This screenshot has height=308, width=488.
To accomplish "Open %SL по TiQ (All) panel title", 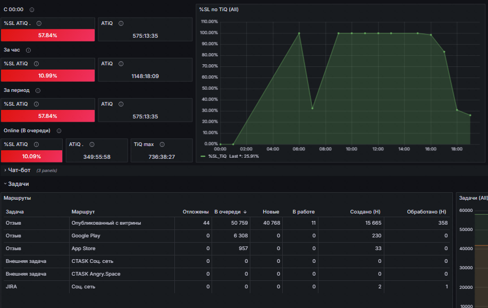I will click(x=219, y=10).
